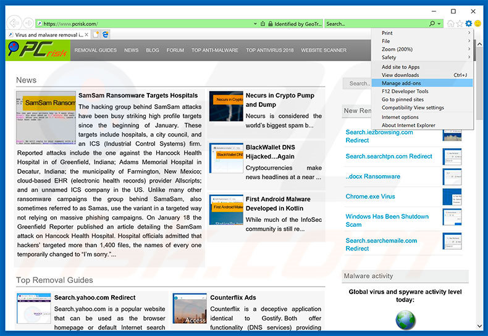Open Windows Has Been Shutdown Scam guide

click(387, 220)
